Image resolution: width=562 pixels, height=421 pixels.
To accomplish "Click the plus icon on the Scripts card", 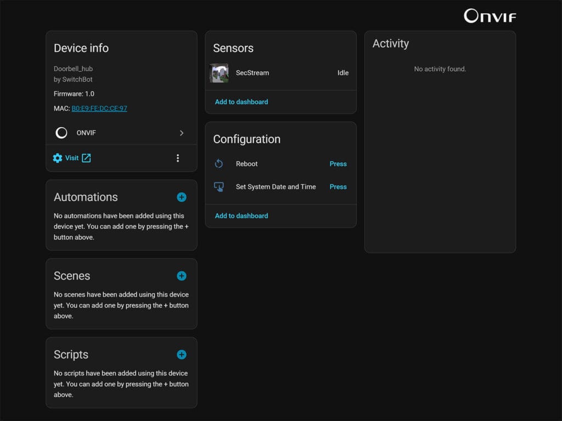I will (x=182, y=355).
